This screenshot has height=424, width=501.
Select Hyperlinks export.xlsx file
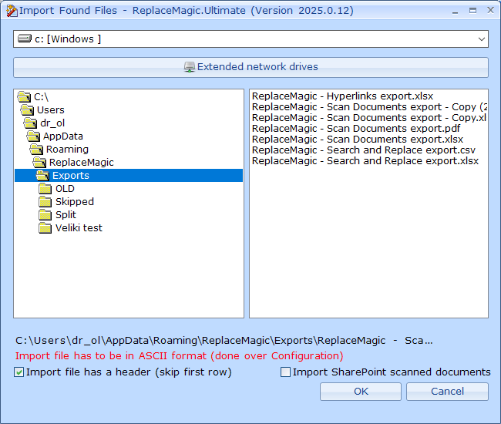pyautogui.click(x=342, y=96)
